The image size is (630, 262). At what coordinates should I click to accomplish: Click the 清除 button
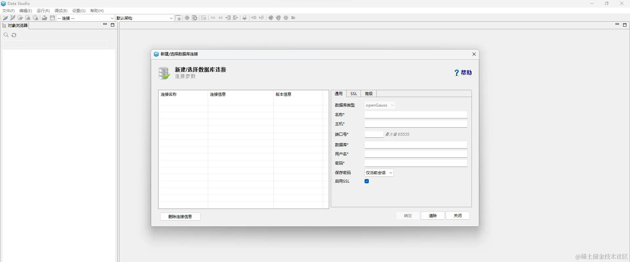pyautogui.click(x=433, y=216)
